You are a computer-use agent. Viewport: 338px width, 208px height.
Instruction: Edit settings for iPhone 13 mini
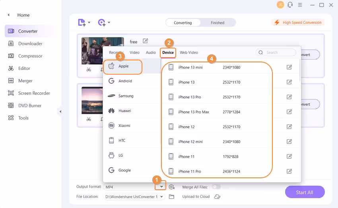(x=289, y=67)
